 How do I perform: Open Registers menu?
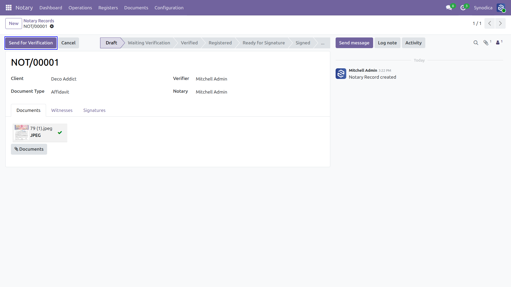108,8
